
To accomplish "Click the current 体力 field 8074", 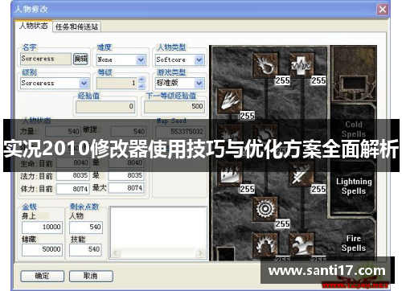I will point(73,189).
